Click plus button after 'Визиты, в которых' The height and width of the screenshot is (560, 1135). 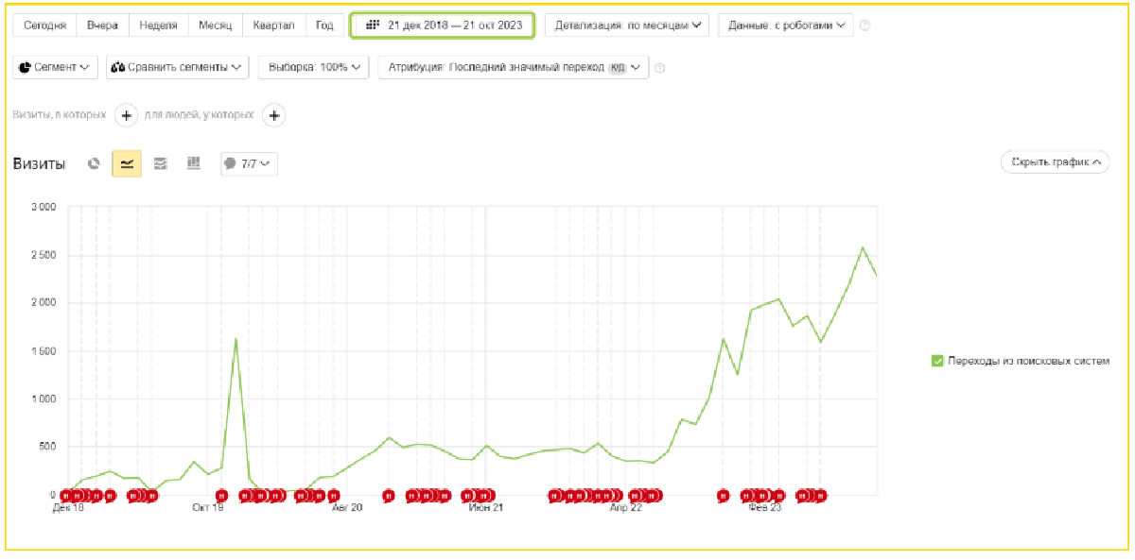[x=126, y=115]
